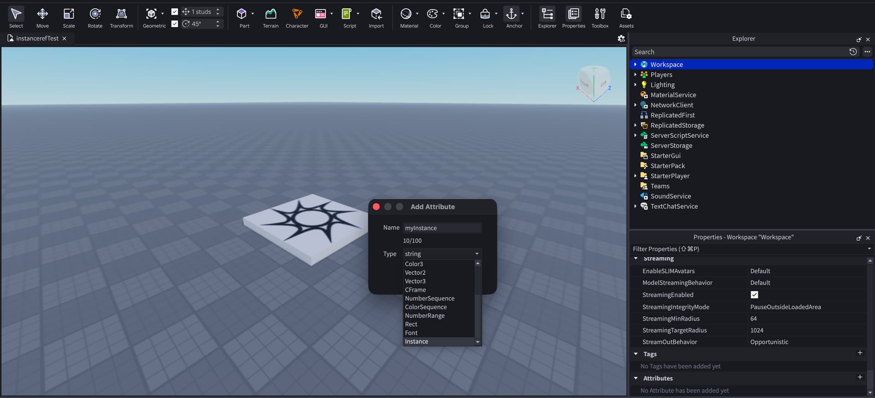Undock the Properties panel
The width and height of the screenshot is (875, 398).
859,238
